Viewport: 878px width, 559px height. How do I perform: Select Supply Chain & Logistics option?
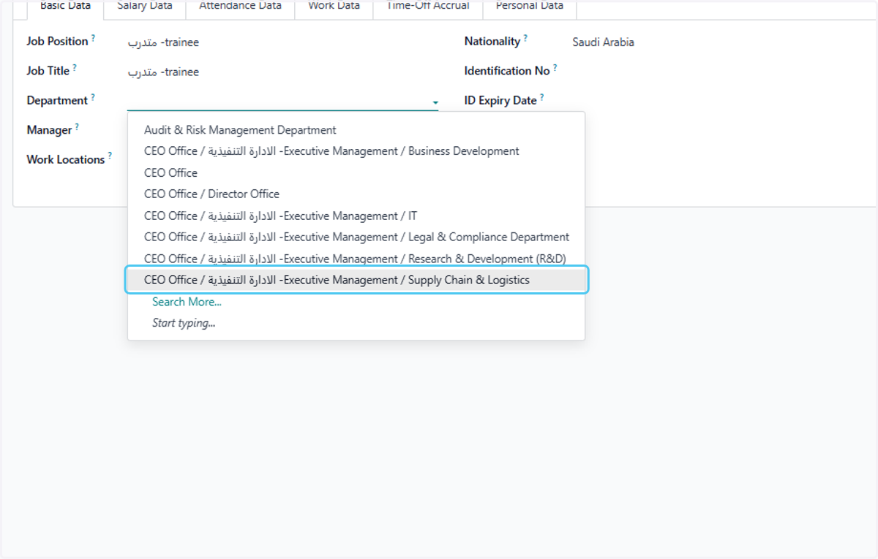coord(356,280)
